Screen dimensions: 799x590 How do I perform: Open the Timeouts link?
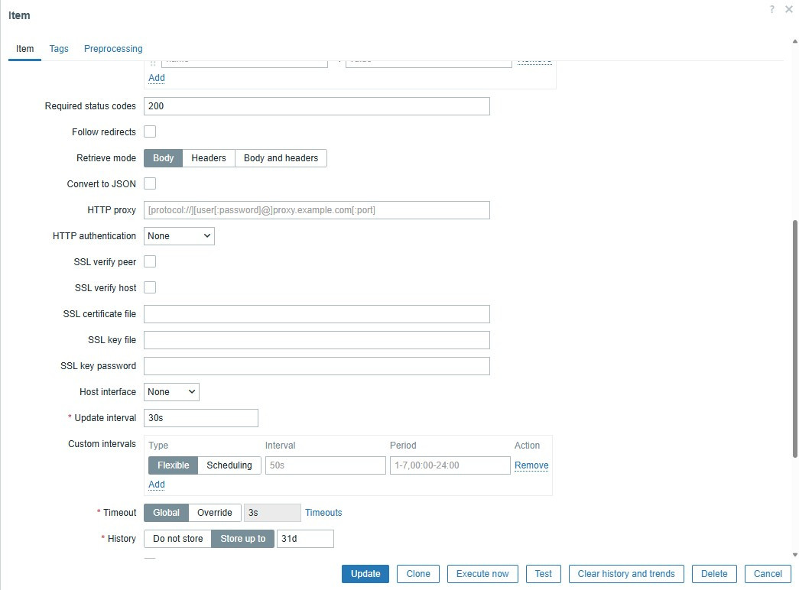pos(323,513)
